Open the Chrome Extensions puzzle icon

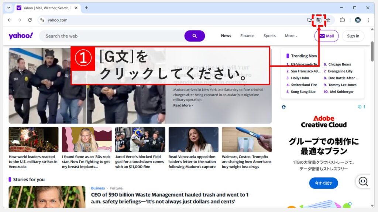[x=343, y=20]
